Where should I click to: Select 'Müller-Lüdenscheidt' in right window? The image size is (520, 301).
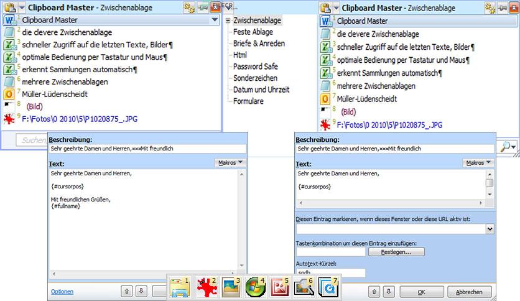tap(367, 99)
